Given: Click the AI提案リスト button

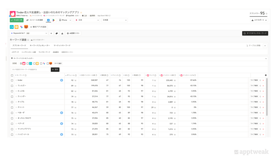Looking at the screenshot, I should [x=73, y=33].
